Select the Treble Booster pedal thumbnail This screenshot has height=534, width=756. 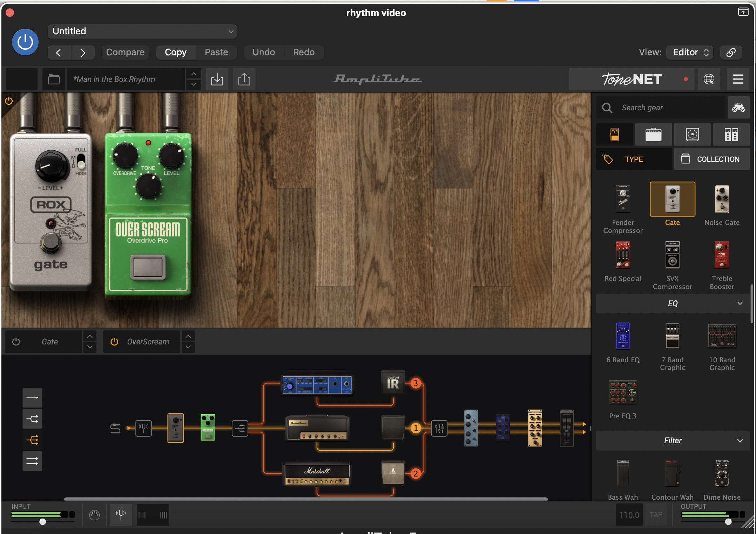[722, 255]
